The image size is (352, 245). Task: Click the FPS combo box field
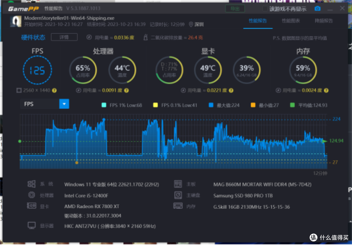45,104
